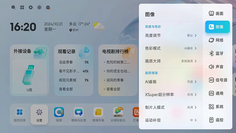The width and height of the screenshot is (236, 133).
Task: Click the four-square apps grid icon
Action: click(22, 7)
